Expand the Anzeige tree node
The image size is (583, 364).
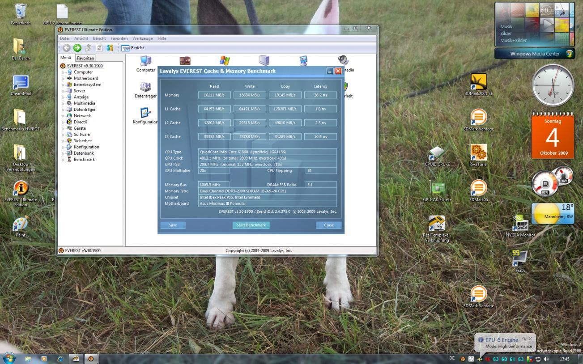[x=64, y=97]
